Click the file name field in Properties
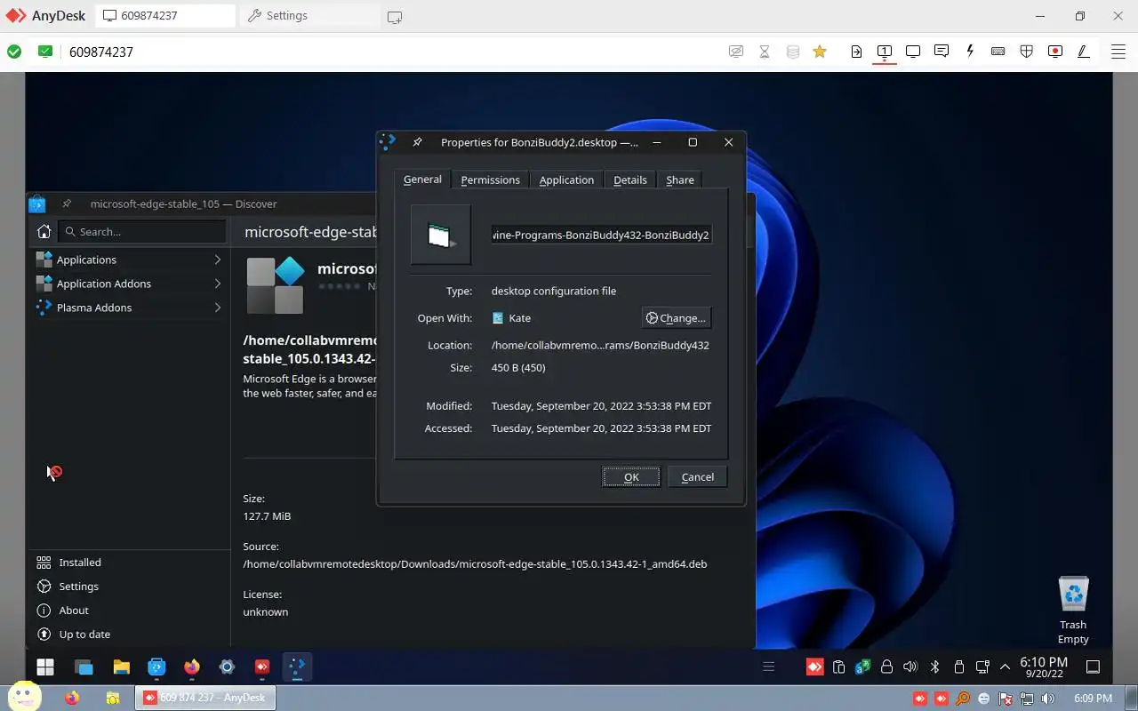The height and width of the screenshot is (711, 1138). pos(601,235)
